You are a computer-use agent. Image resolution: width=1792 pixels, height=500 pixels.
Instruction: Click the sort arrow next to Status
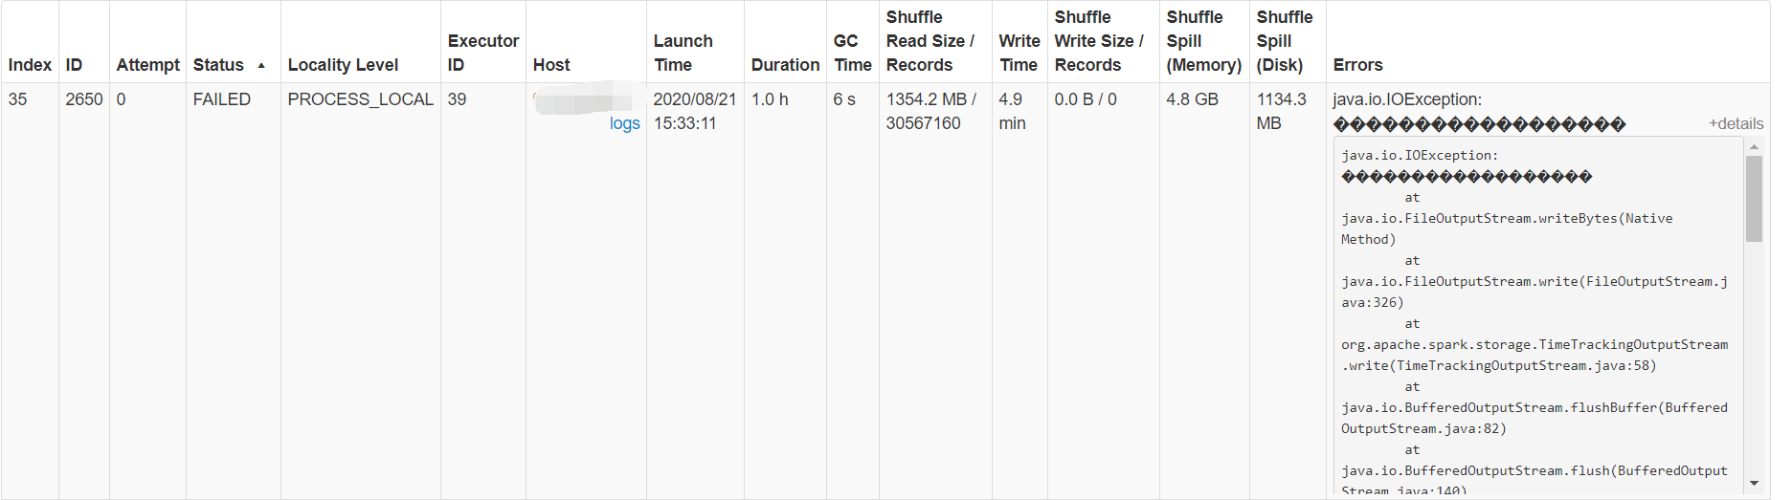coord(261,66)
